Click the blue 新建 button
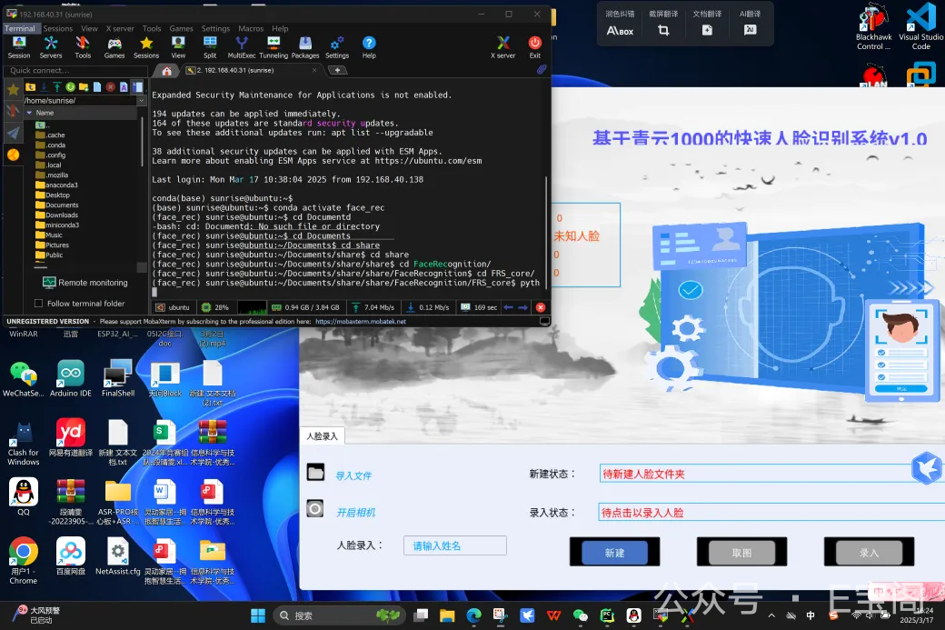This screenshot has height=630, width=945. coord(614,553)
